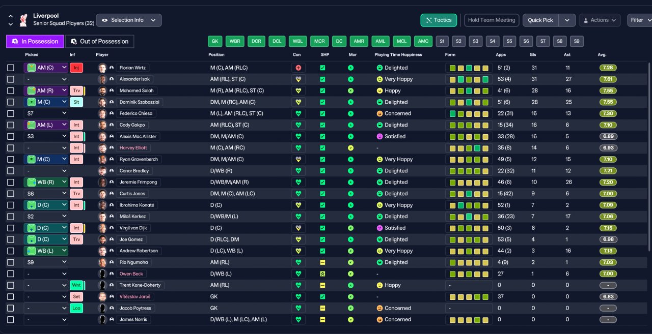The width and height of the screenshot is (652, 334).
Task: Click the Quick Pick button
Action: [540, 20]
